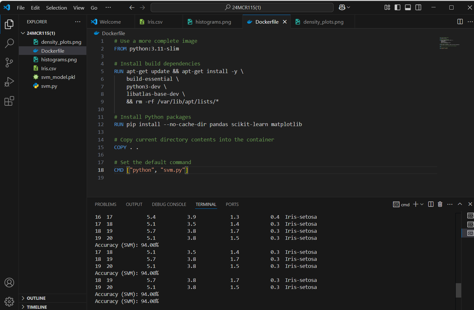Open the Explorer view in activity bar
The height and width of the screenshot is (310, 474).
tap(9, 24)
